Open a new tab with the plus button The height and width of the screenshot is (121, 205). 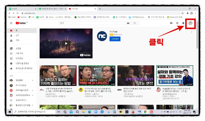click(x=100, y=9)
